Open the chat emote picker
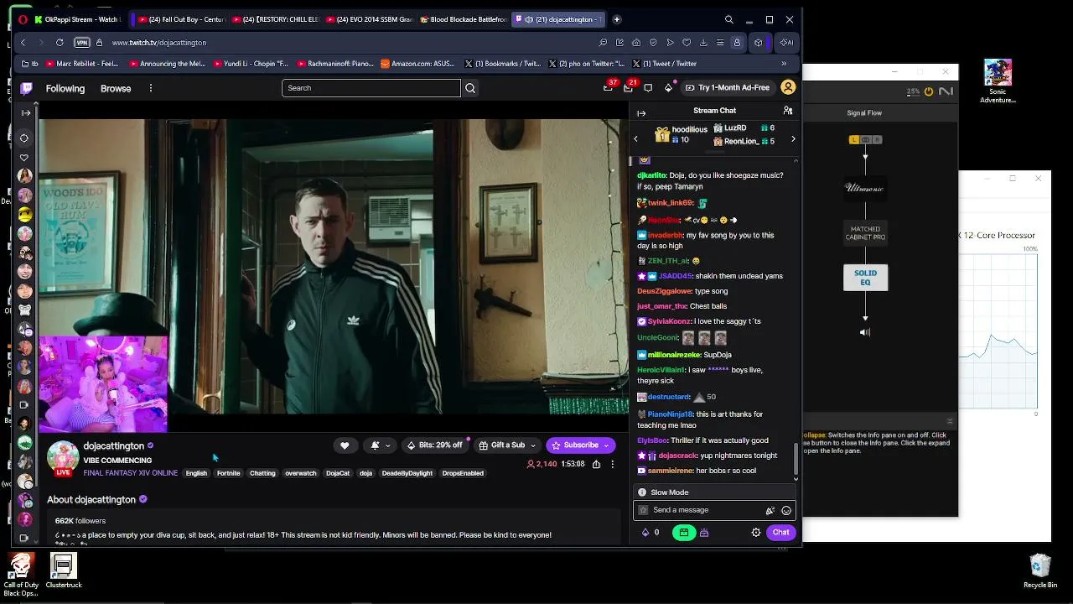 coord(786,510)
